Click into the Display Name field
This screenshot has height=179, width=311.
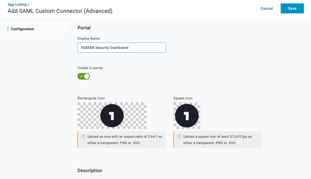(122, 48)
